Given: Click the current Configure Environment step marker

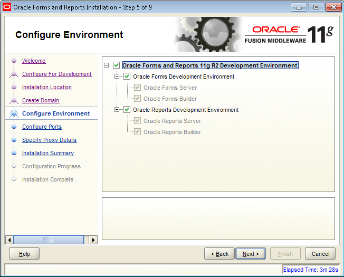Looking at the screenshot, I should pyautogui.click(x=14, y=113).
